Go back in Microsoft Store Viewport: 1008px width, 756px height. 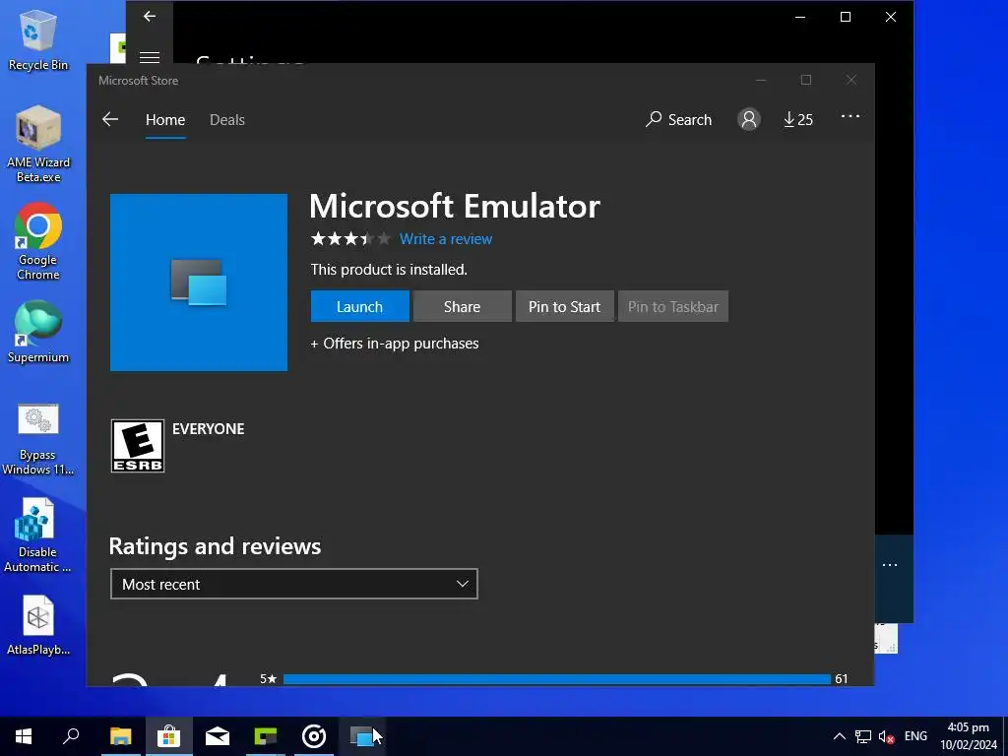pos(110,119)
